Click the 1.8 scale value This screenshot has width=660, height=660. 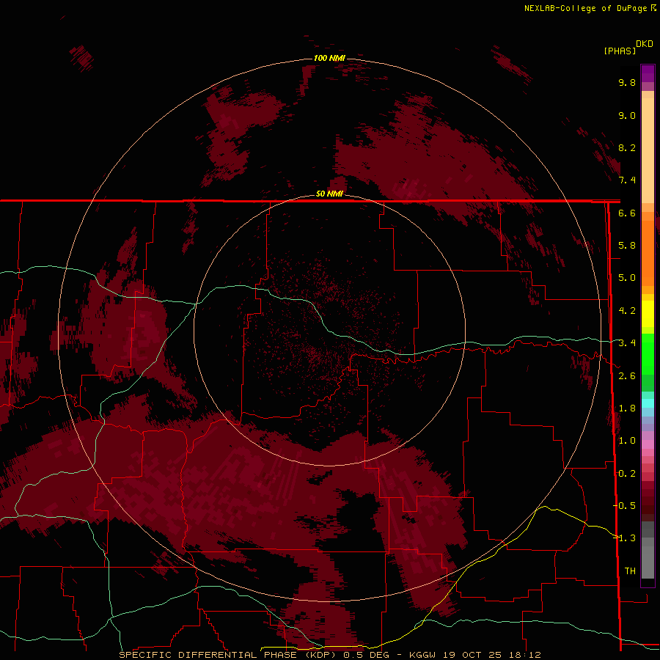click(x=627, y=408)
